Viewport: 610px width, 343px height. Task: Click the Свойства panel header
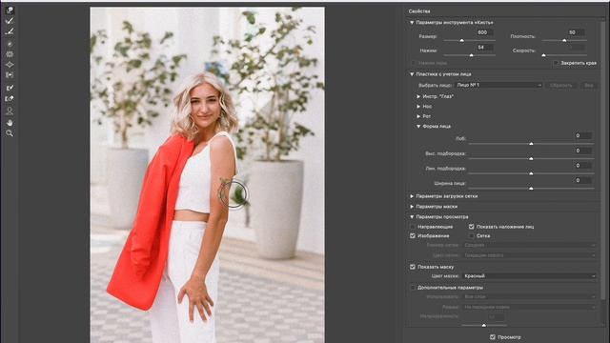[419, 11]
